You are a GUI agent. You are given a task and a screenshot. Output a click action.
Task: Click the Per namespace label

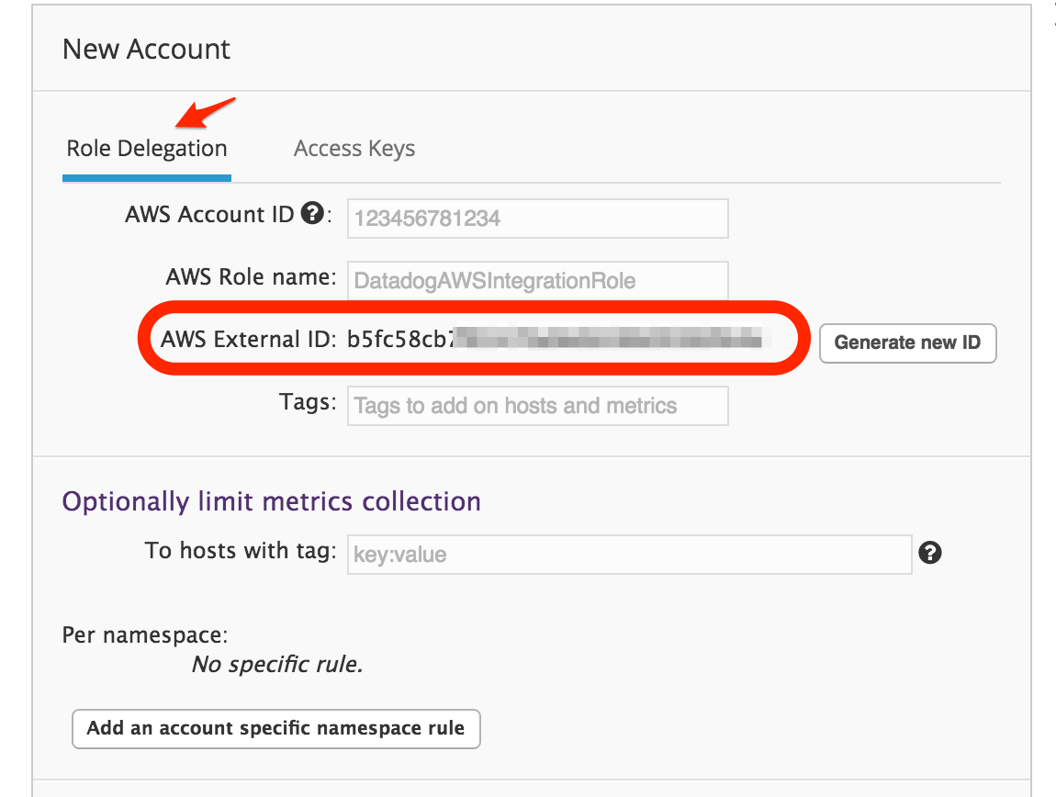coord(144,634)
